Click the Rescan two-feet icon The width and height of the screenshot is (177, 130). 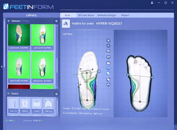coord(25,103)
